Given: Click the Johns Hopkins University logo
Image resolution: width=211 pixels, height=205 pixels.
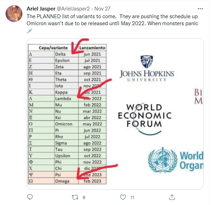Looking at the screenshot, I should click(x=147, y=68).
